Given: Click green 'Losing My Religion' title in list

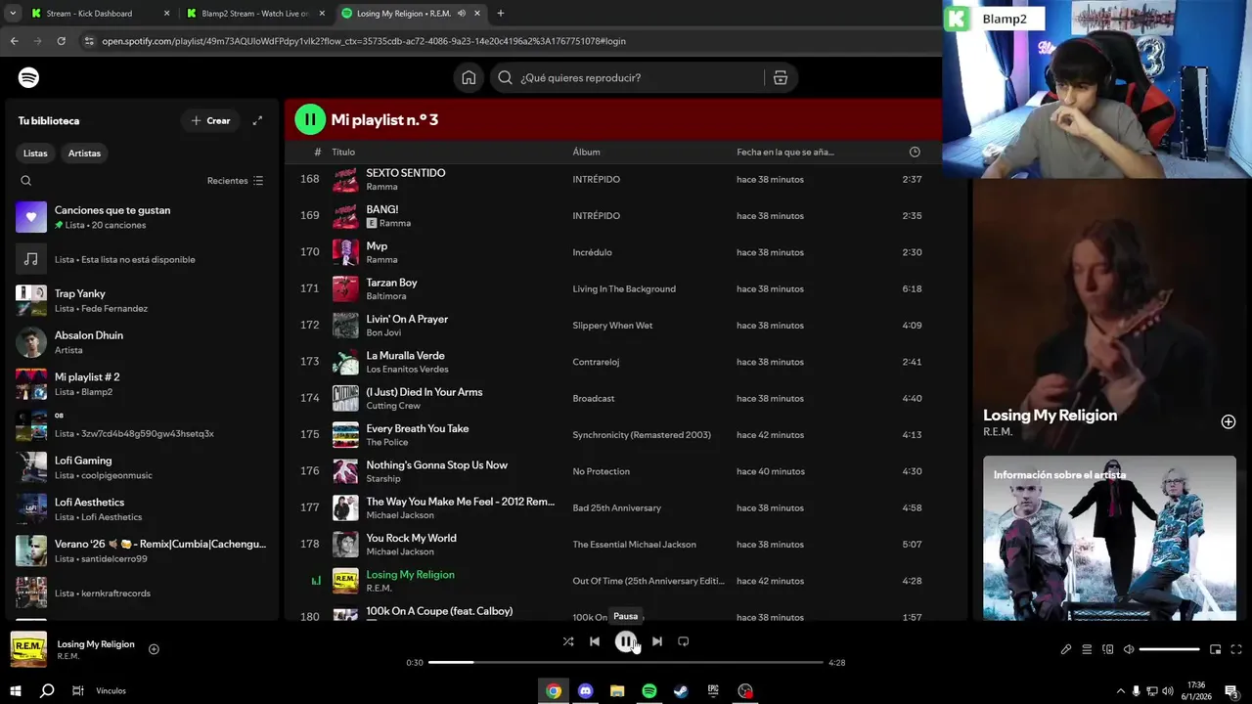Looking at the screenshot, I should tap(410, 574).
